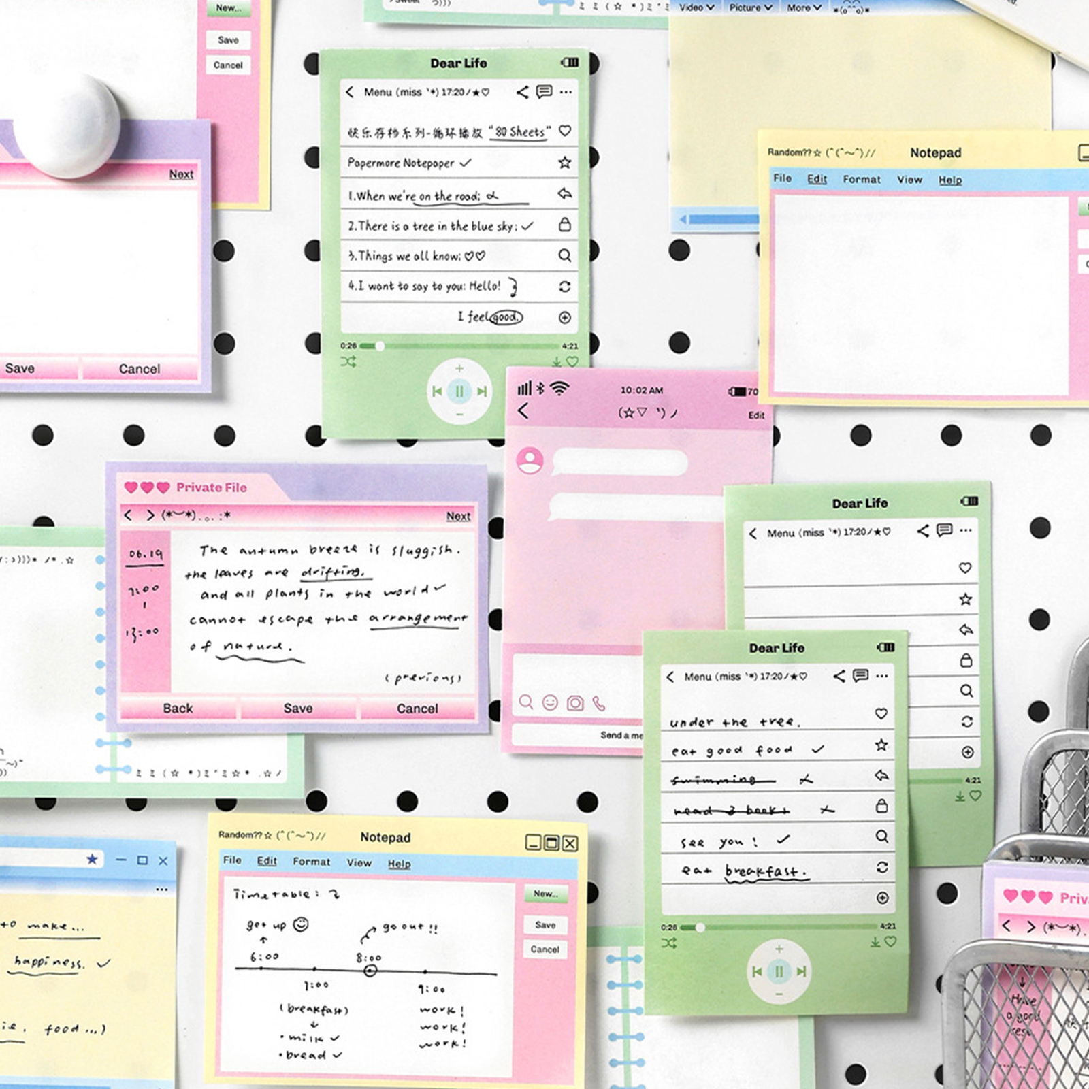
Task: Click the Back button on the Private File note
Action: 178,709
